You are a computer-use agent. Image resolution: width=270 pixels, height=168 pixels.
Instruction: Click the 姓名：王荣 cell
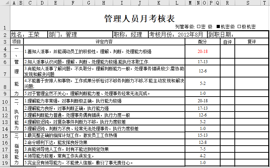click(x=28, y=35)
